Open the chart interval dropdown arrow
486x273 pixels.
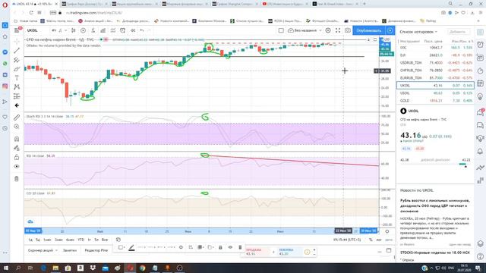[66, 30]
